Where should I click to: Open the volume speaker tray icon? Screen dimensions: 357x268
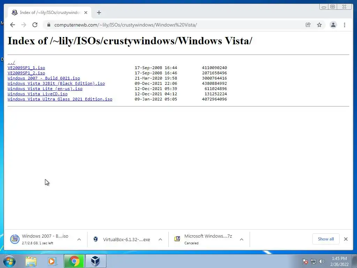322,261
